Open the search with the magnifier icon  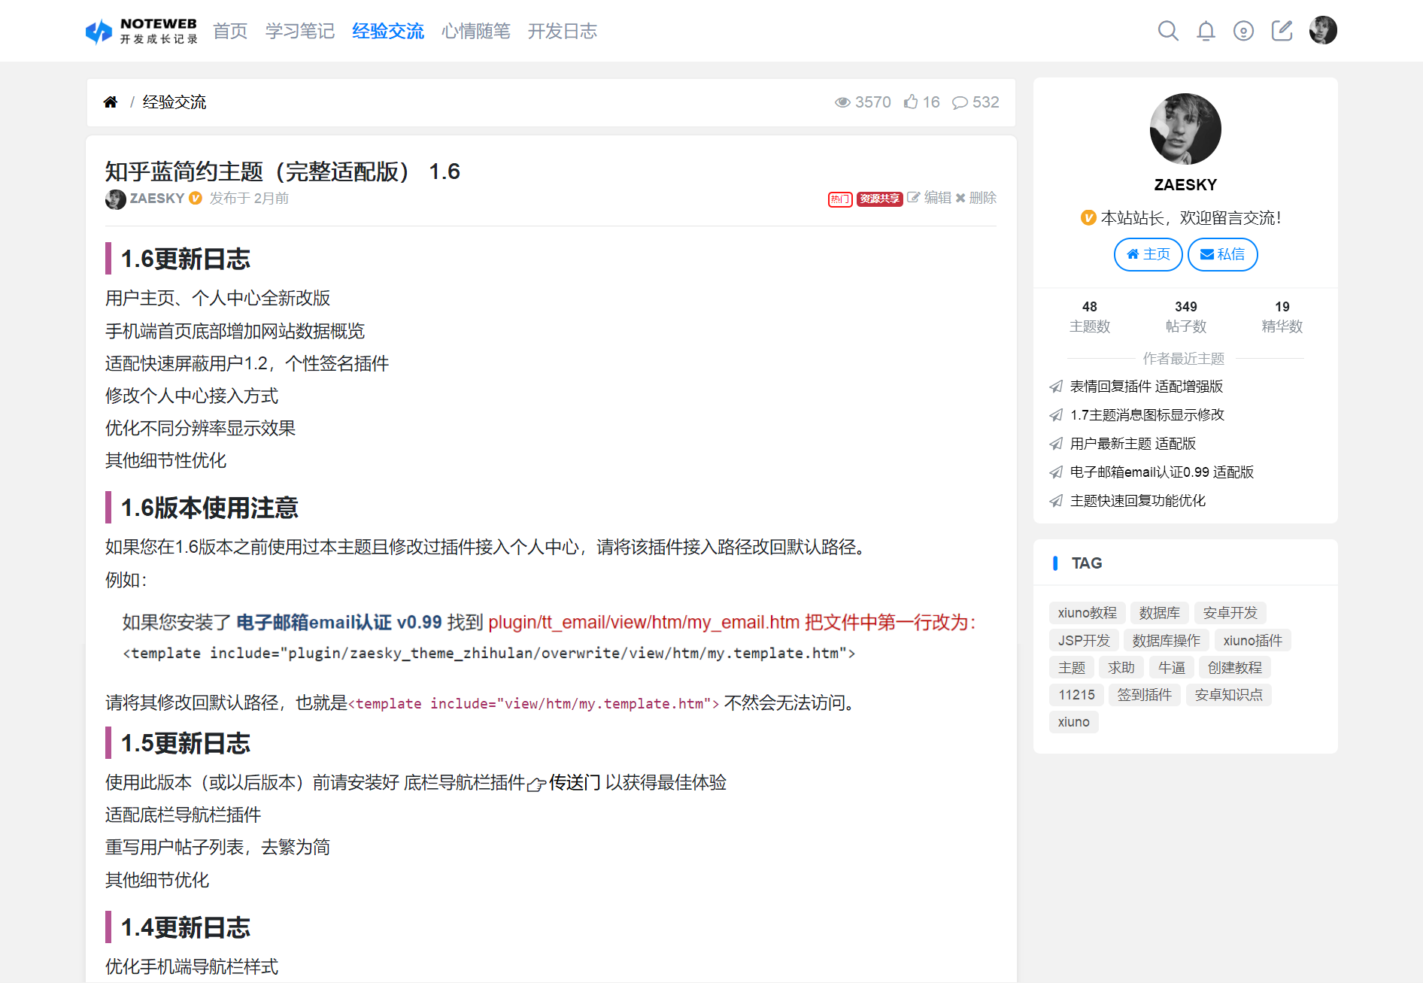tap(1168, 31)
